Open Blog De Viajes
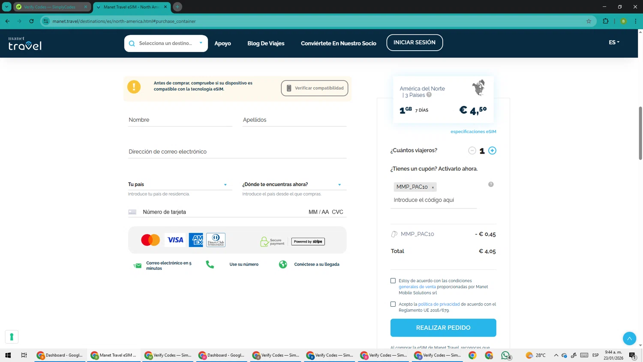 (266, 43)
